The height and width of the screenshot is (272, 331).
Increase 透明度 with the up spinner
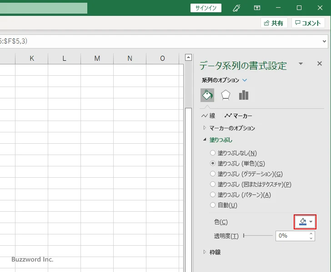[311, 233]
